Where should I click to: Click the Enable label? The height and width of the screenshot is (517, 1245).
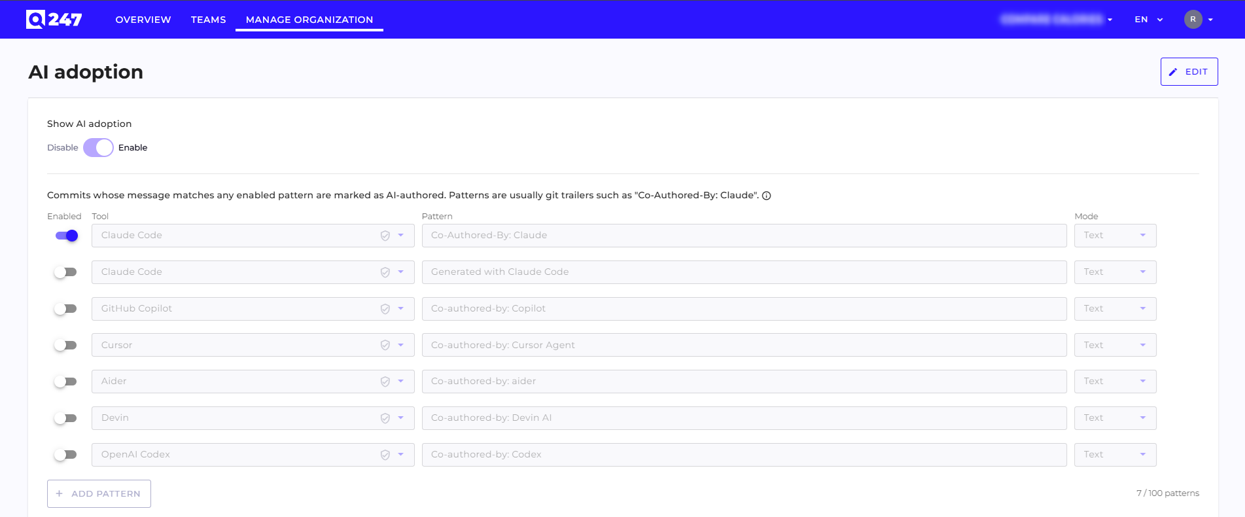[x=133, y=148]
